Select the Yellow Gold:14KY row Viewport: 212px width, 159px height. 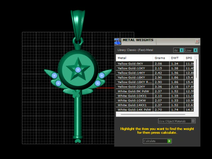[155, 73]
